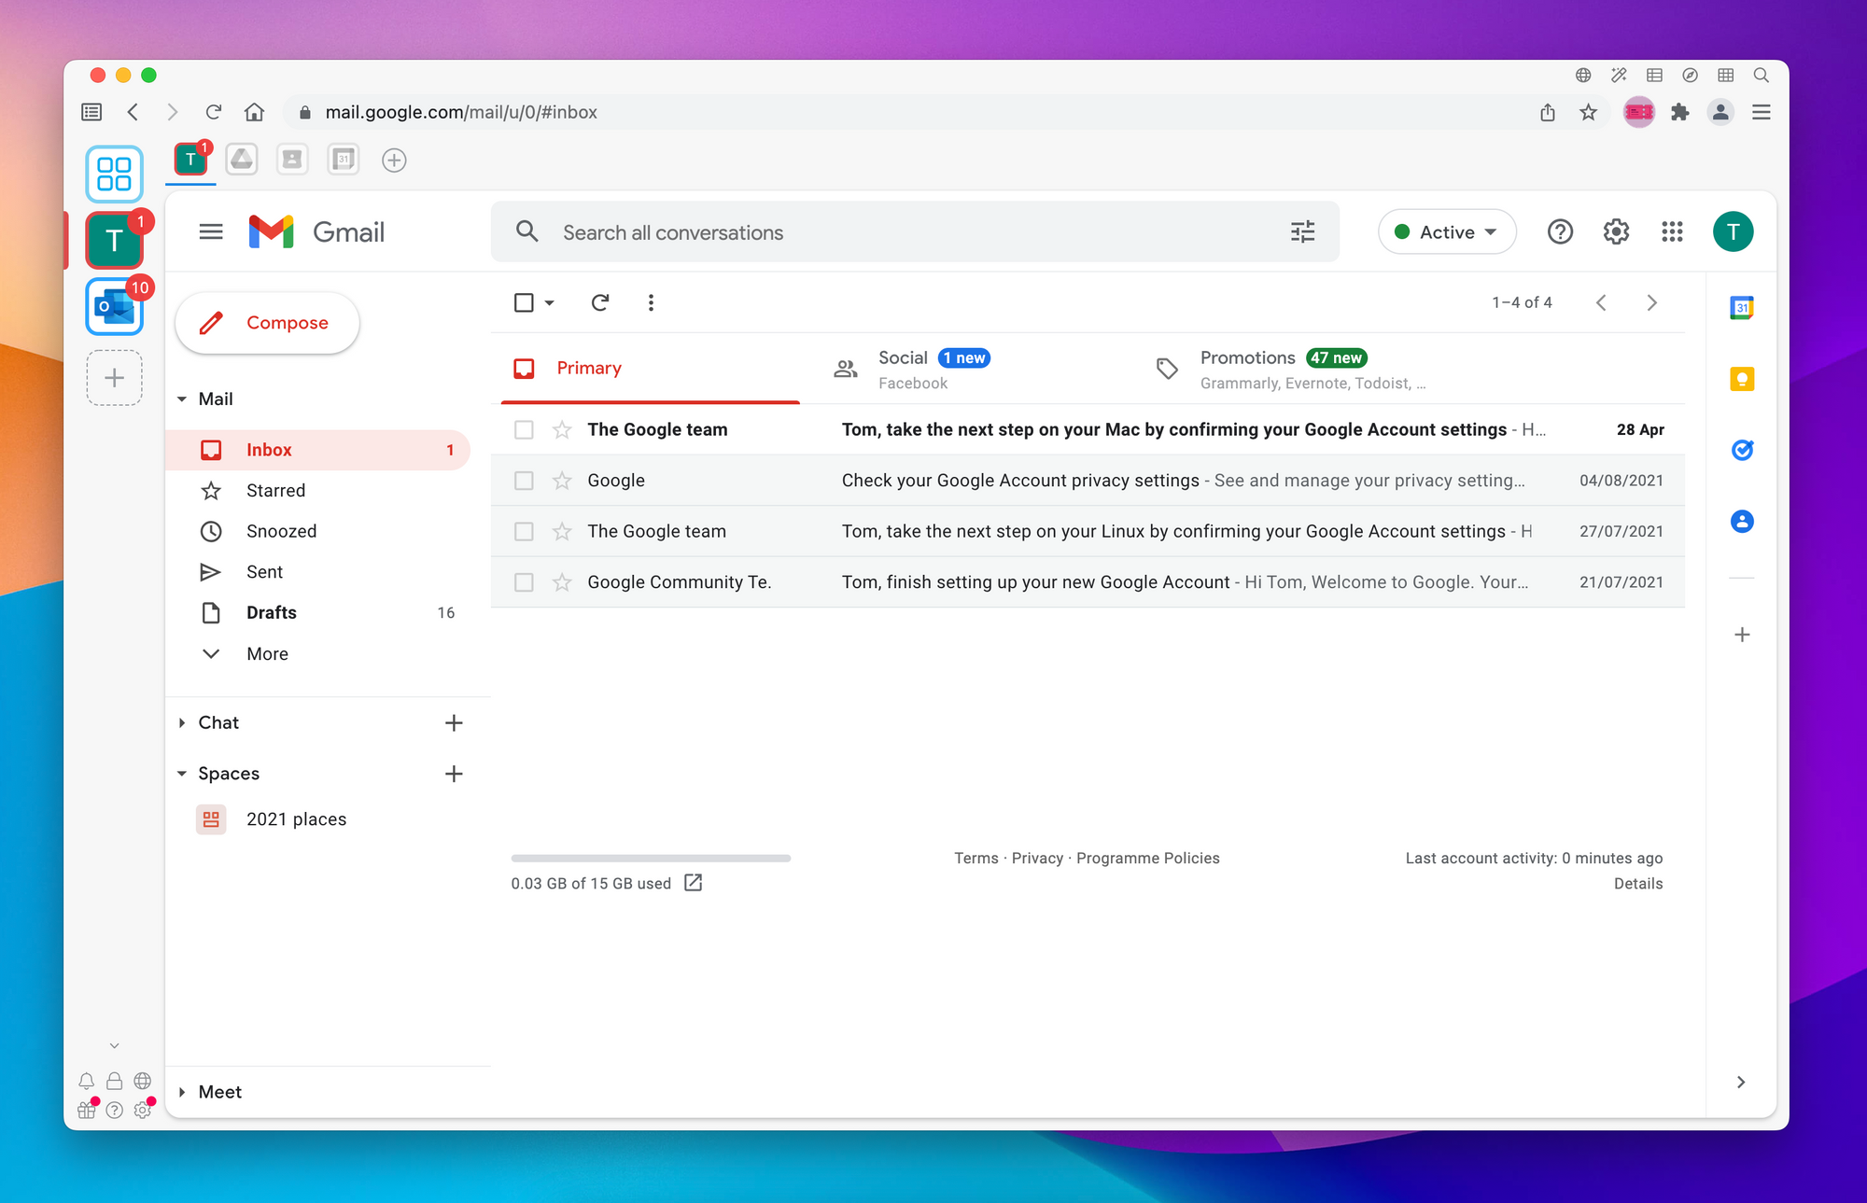Click the Starred sidebar menu item
The height and width of the screenshot is (1203, 1867).
[x=274, y=488]
